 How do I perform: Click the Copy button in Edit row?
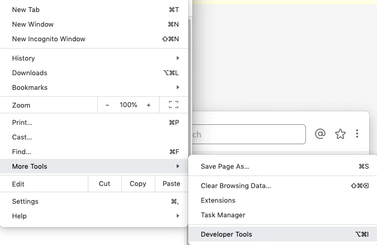138,184
